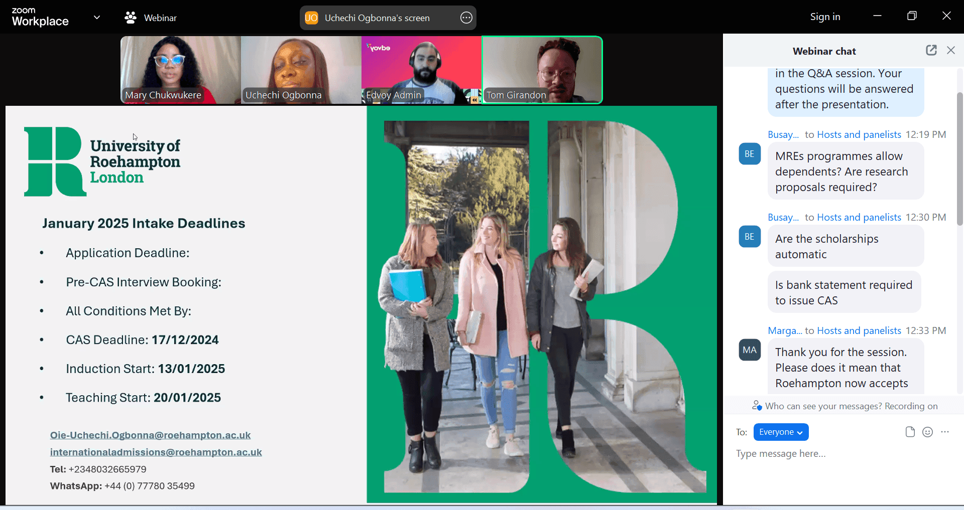
Task: Click the WhatsApp number on slide
Action: click(150, 486)
